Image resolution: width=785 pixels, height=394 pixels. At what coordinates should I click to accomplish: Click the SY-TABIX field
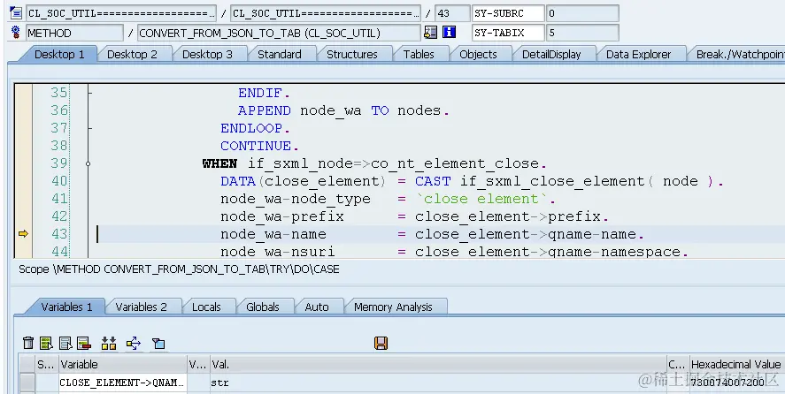point(508,33)
